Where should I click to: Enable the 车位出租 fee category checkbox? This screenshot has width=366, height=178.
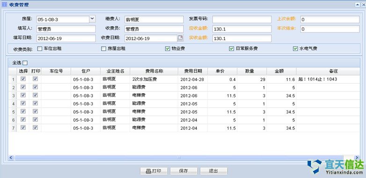[x=40, y=49]
